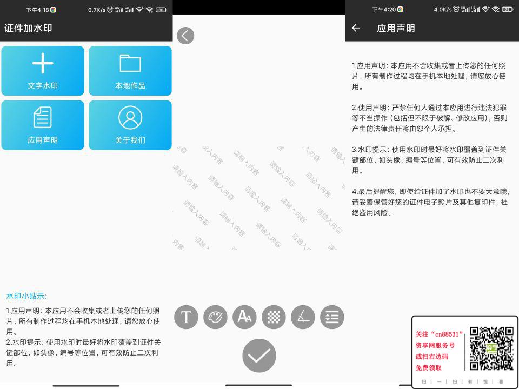519x389 pixels.
Task: Tap the plus icon for 文字水印
Action: click(x=43, y=64)
